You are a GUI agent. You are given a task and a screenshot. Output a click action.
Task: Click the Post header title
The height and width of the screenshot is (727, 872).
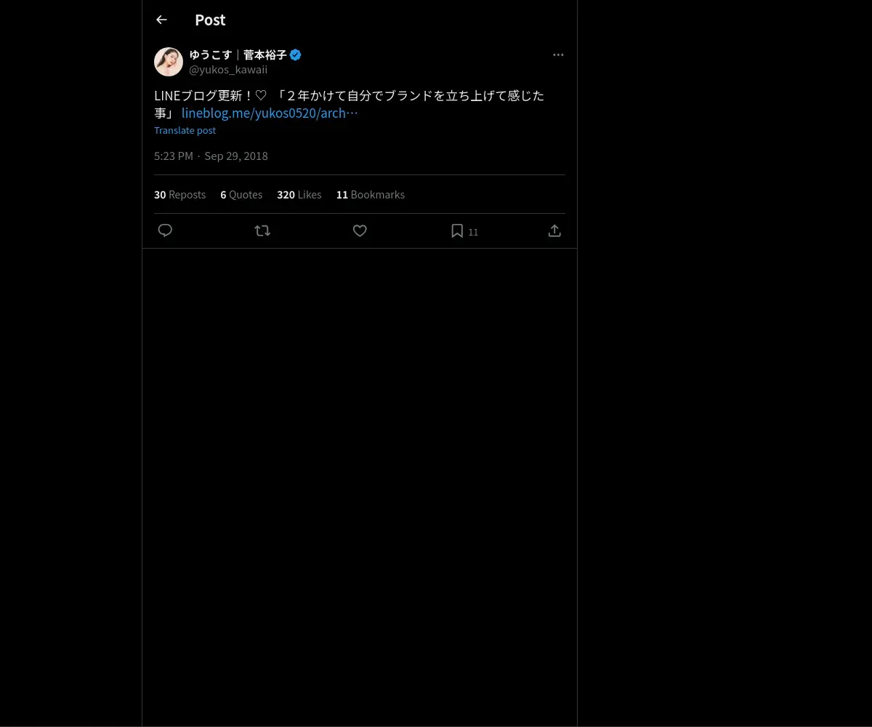point(210,20)
